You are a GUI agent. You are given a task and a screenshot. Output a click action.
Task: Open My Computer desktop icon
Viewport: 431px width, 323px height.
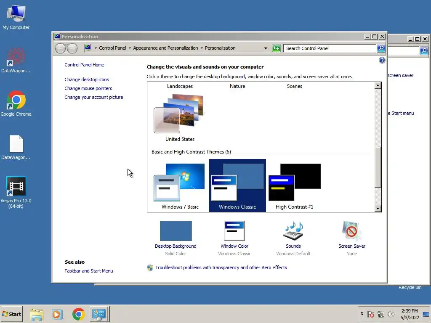tap(16, 17)
